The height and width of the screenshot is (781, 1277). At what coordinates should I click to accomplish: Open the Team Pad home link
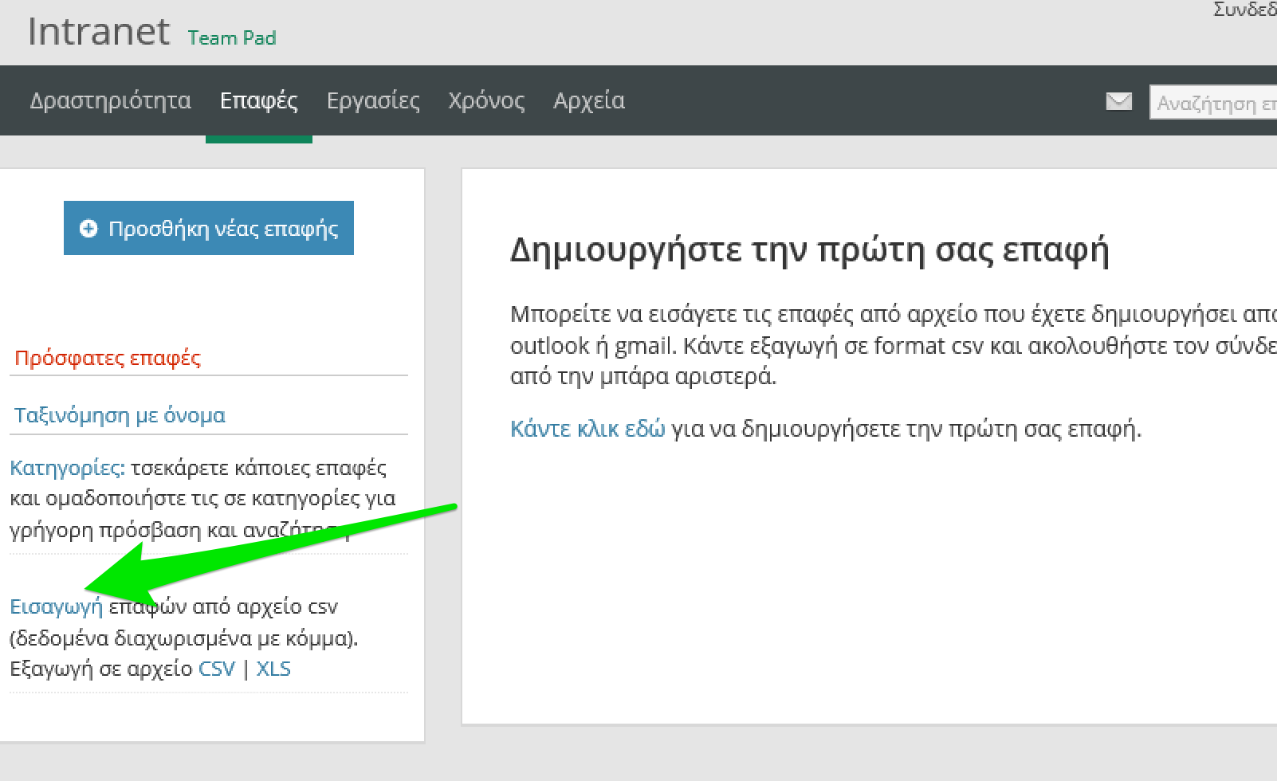click(x=232, y=37)
